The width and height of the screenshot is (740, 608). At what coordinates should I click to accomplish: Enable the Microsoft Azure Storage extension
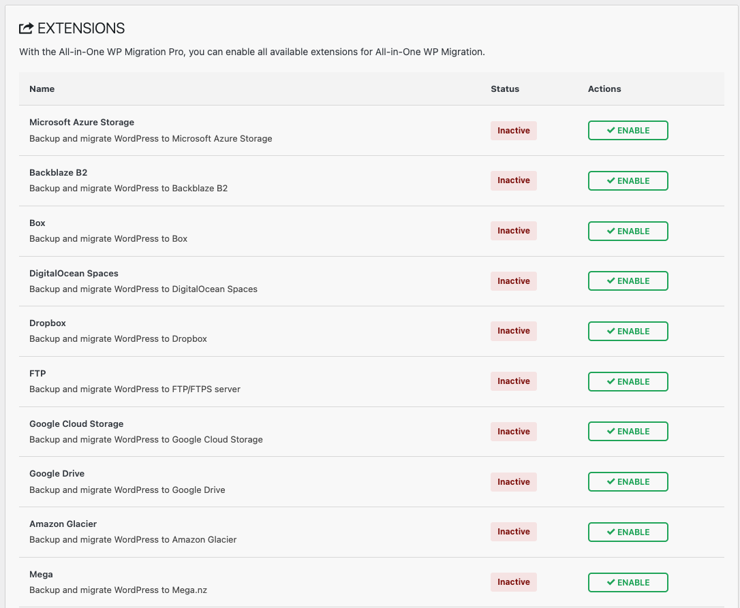click(x=628, y=131)
